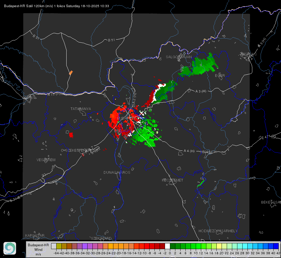The height and width of the screenshot is (258, 281).
Task: Click the A 3 (H) label near the map center
Action: 201,91
